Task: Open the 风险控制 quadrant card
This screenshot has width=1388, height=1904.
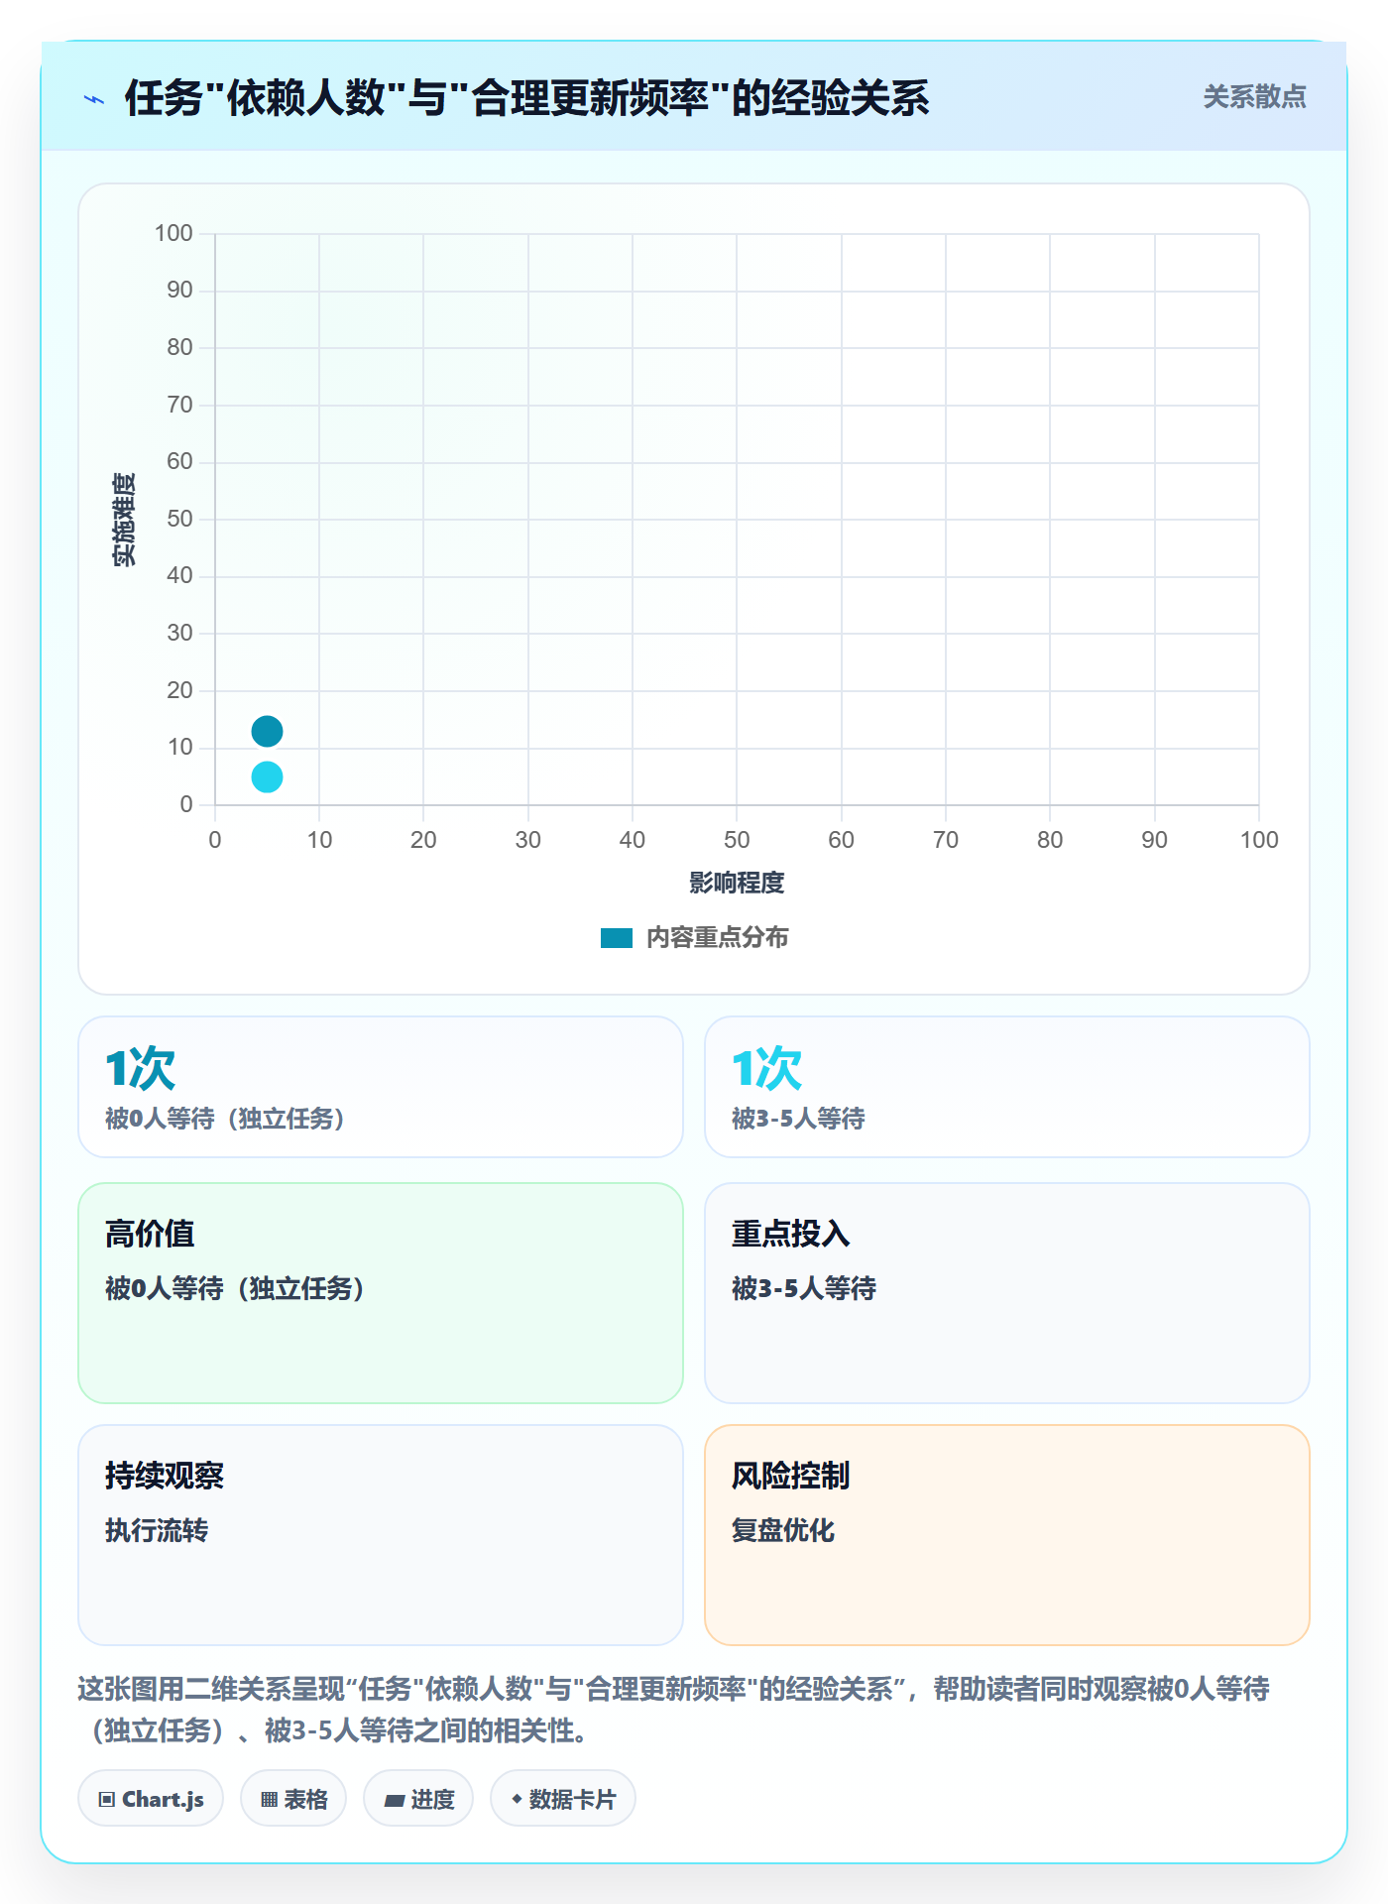Action: pyautogui.click(x=1007, y=1535)
